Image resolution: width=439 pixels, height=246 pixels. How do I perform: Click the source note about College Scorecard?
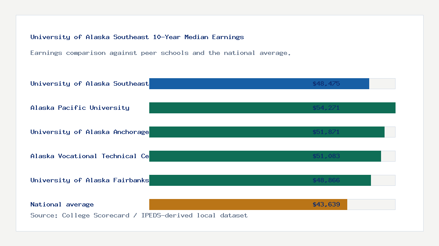click(139, 215)
